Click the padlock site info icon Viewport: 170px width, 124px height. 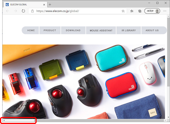pos(32,11)
